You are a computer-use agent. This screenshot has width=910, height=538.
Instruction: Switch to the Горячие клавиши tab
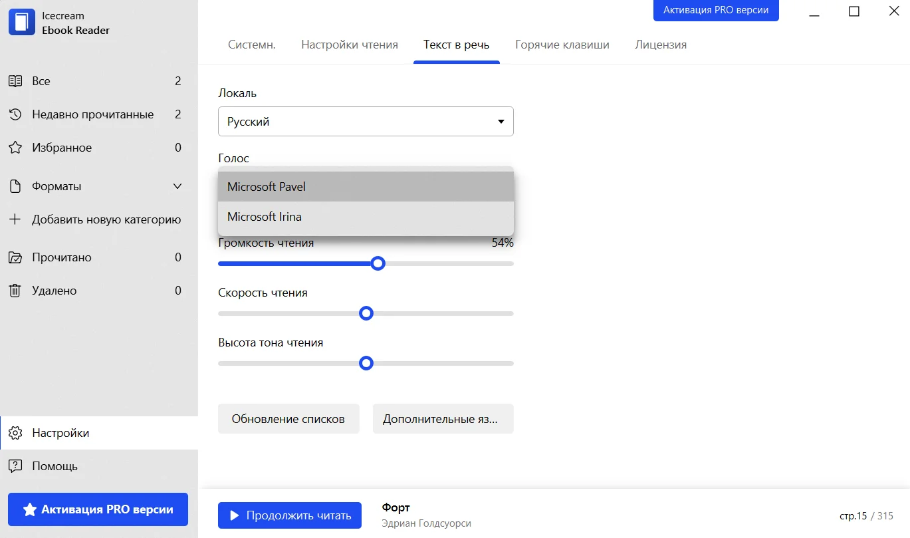tap(562, 45)
